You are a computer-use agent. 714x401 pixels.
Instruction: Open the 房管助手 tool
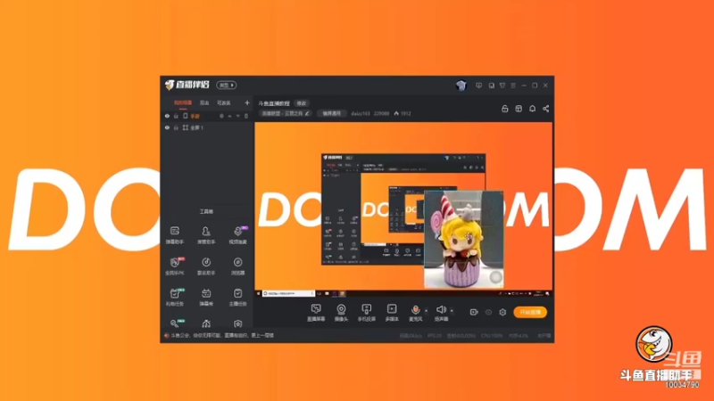[206, 235]
